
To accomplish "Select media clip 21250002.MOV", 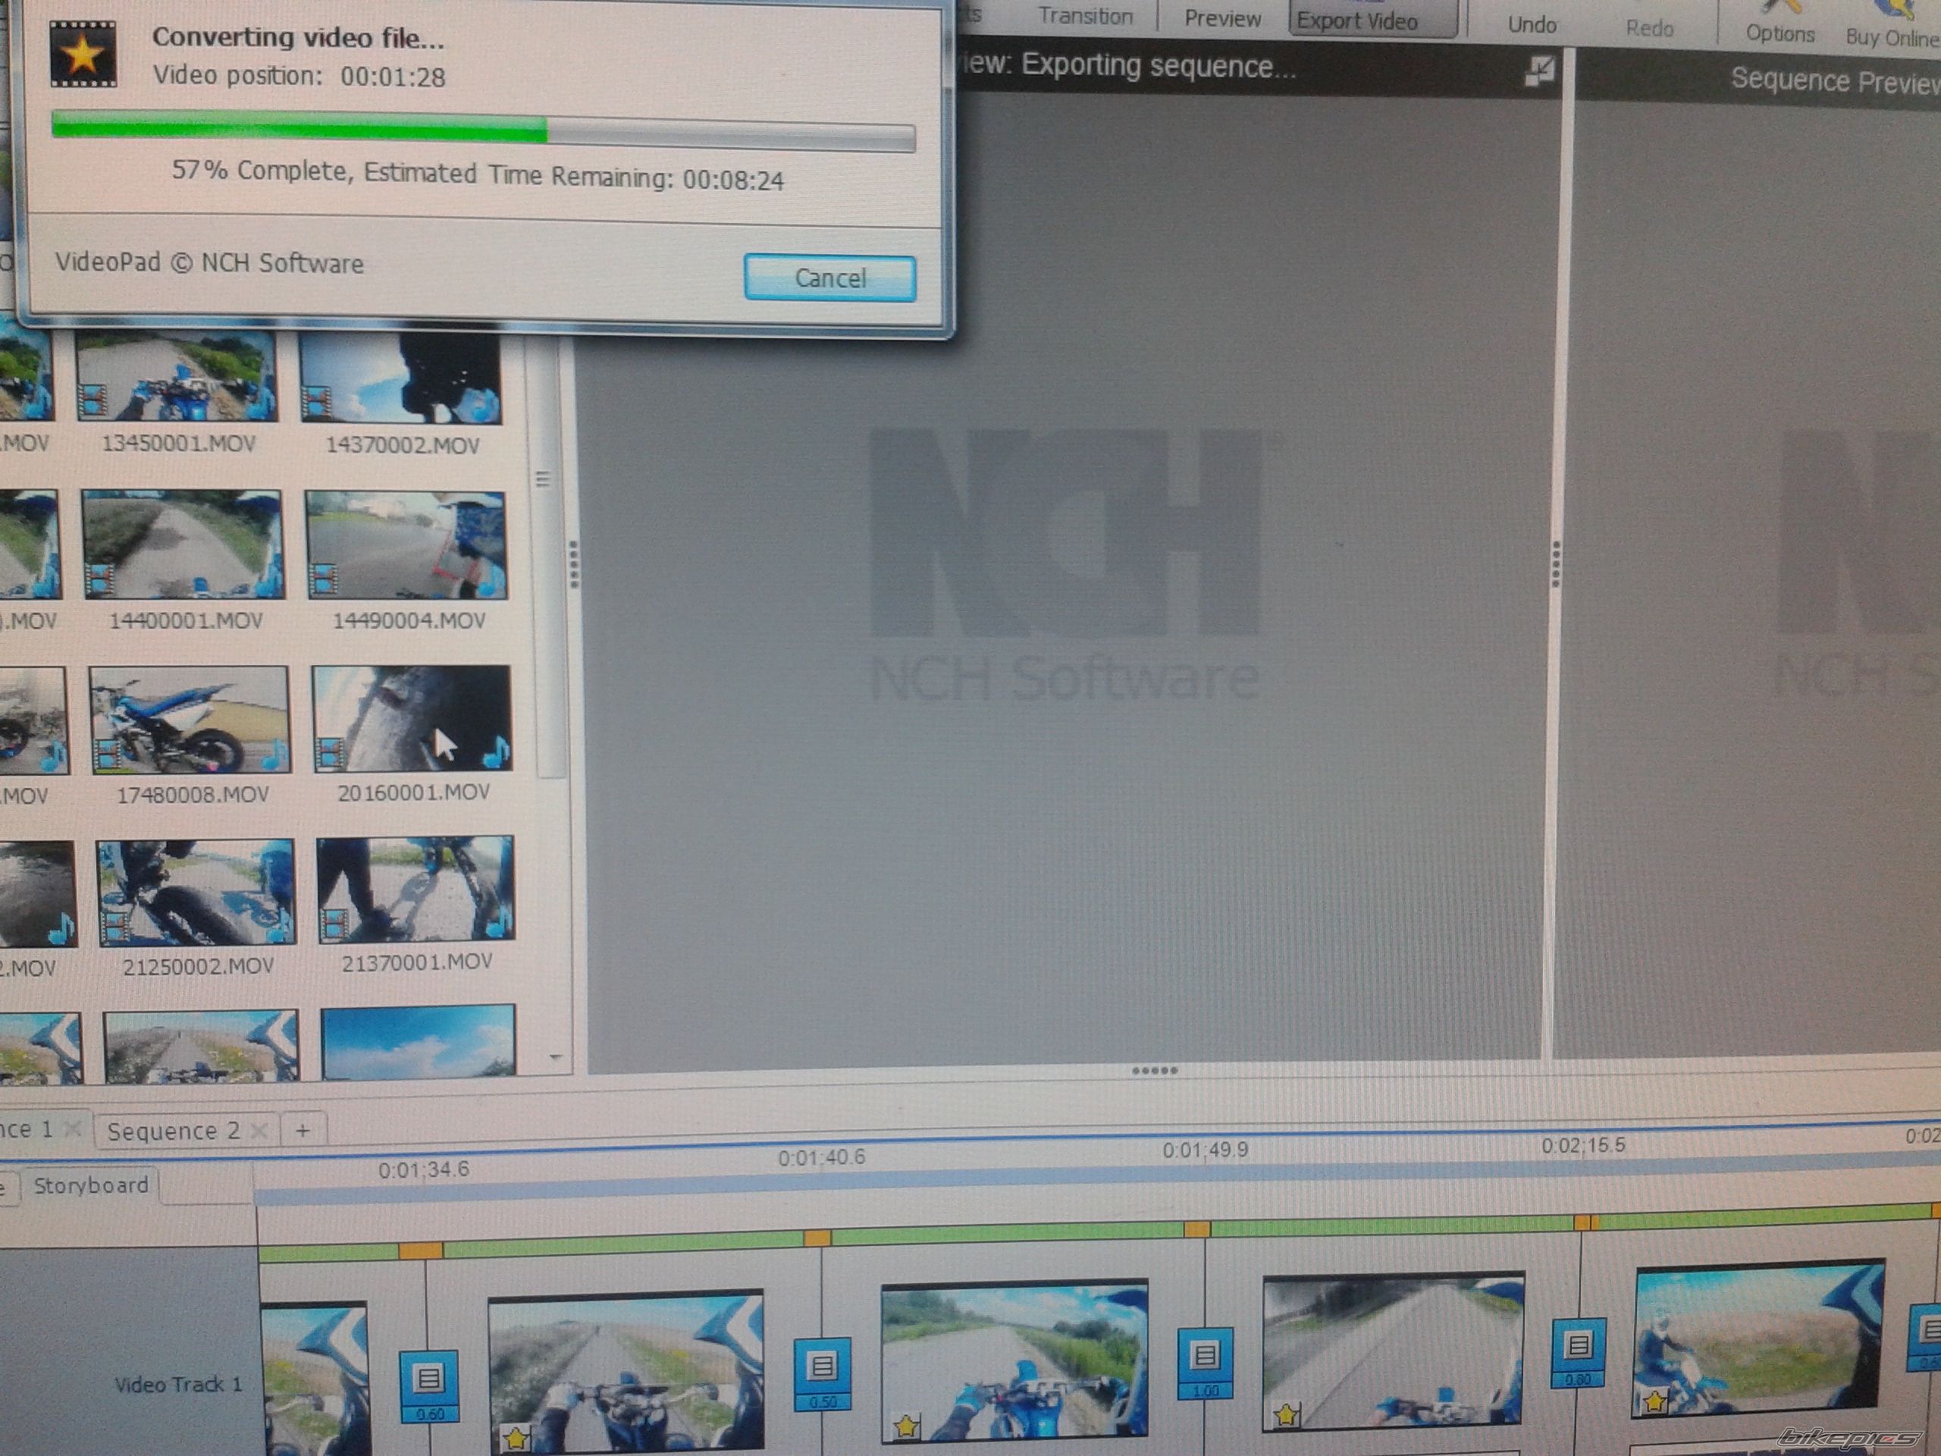I will click(197, 908).
